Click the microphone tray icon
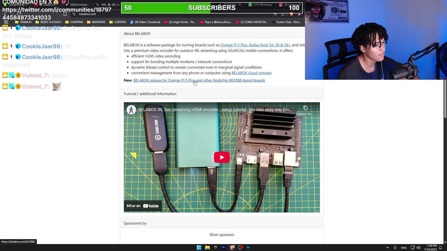This screenshot has height=251, width=447. (x=395, y=248)
